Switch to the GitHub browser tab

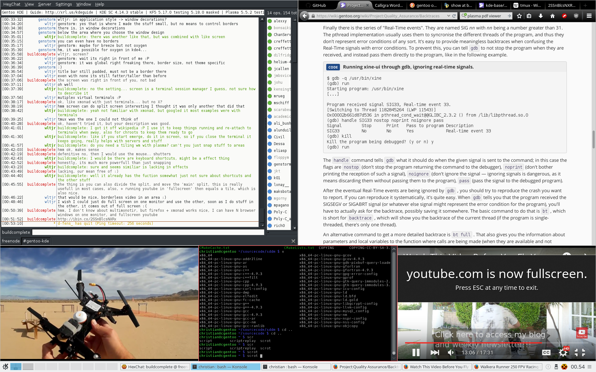click(317, 5)
